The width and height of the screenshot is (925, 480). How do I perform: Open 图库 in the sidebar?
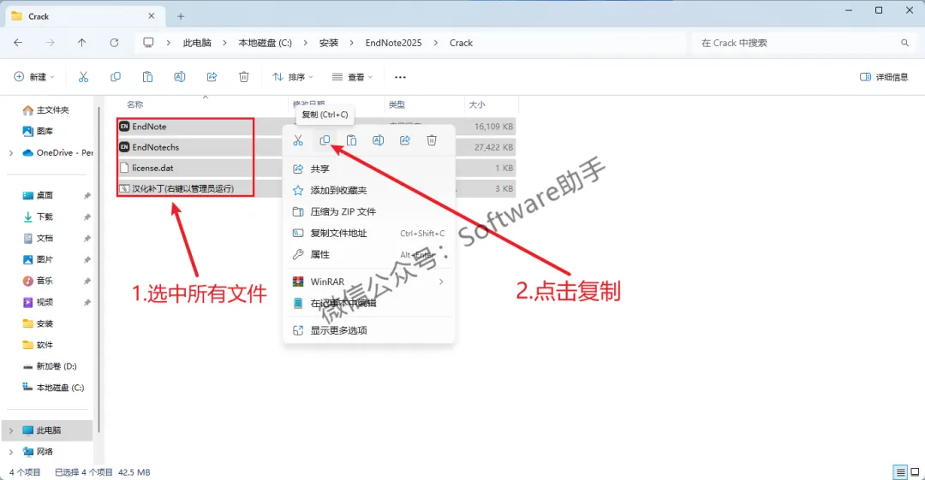[x=38, y=131]
